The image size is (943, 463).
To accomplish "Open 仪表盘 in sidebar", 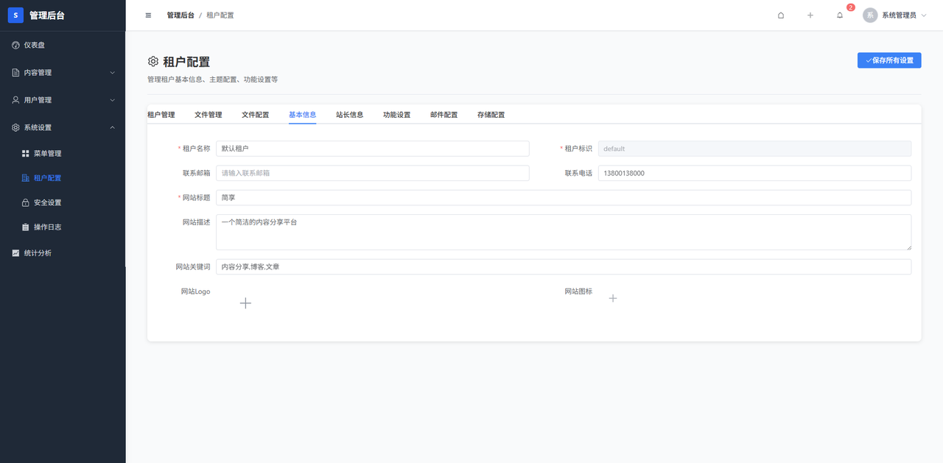I will (63, 45).
